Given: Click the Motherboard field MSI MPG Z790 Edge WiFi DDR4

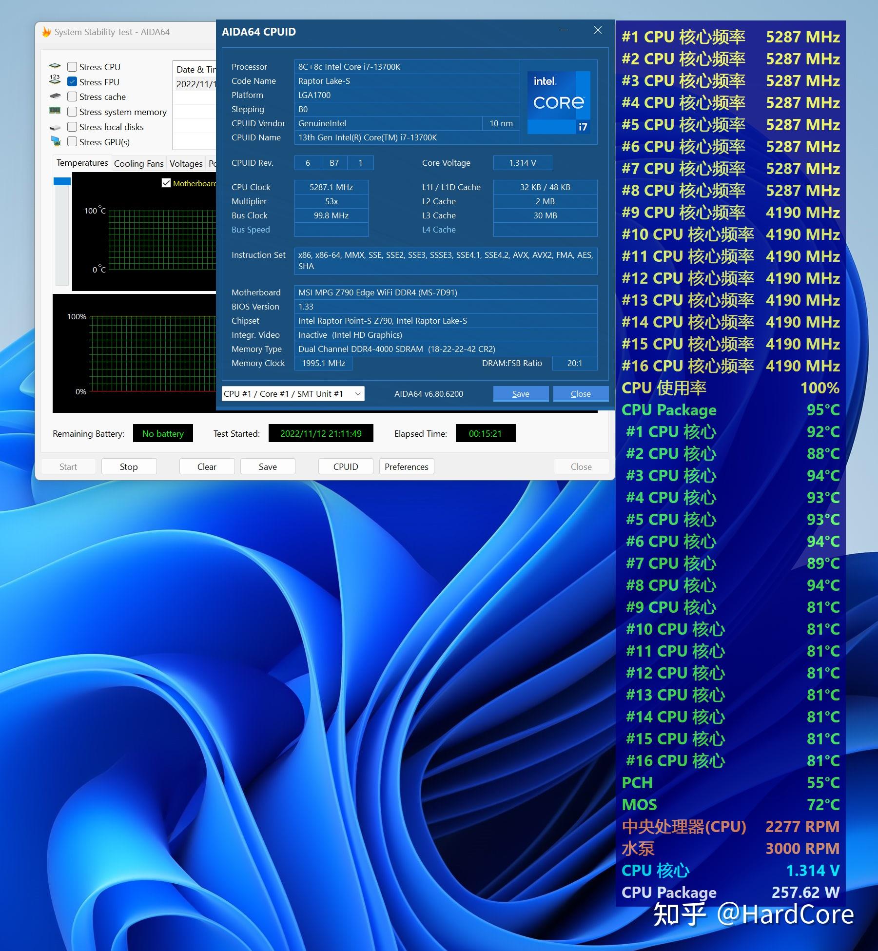Looking at the screenshot, I should coord(446,292).
